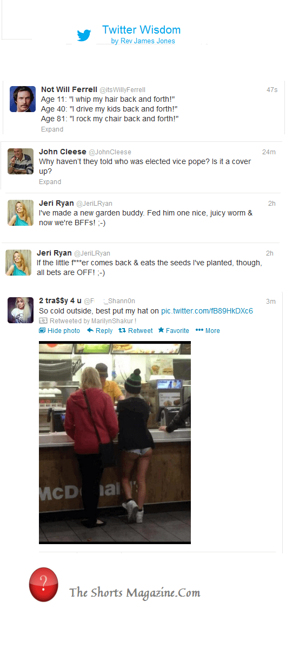Click the Twitter bird logo
This screenshot has width=306, height=647.
click(x=84, y=36)
